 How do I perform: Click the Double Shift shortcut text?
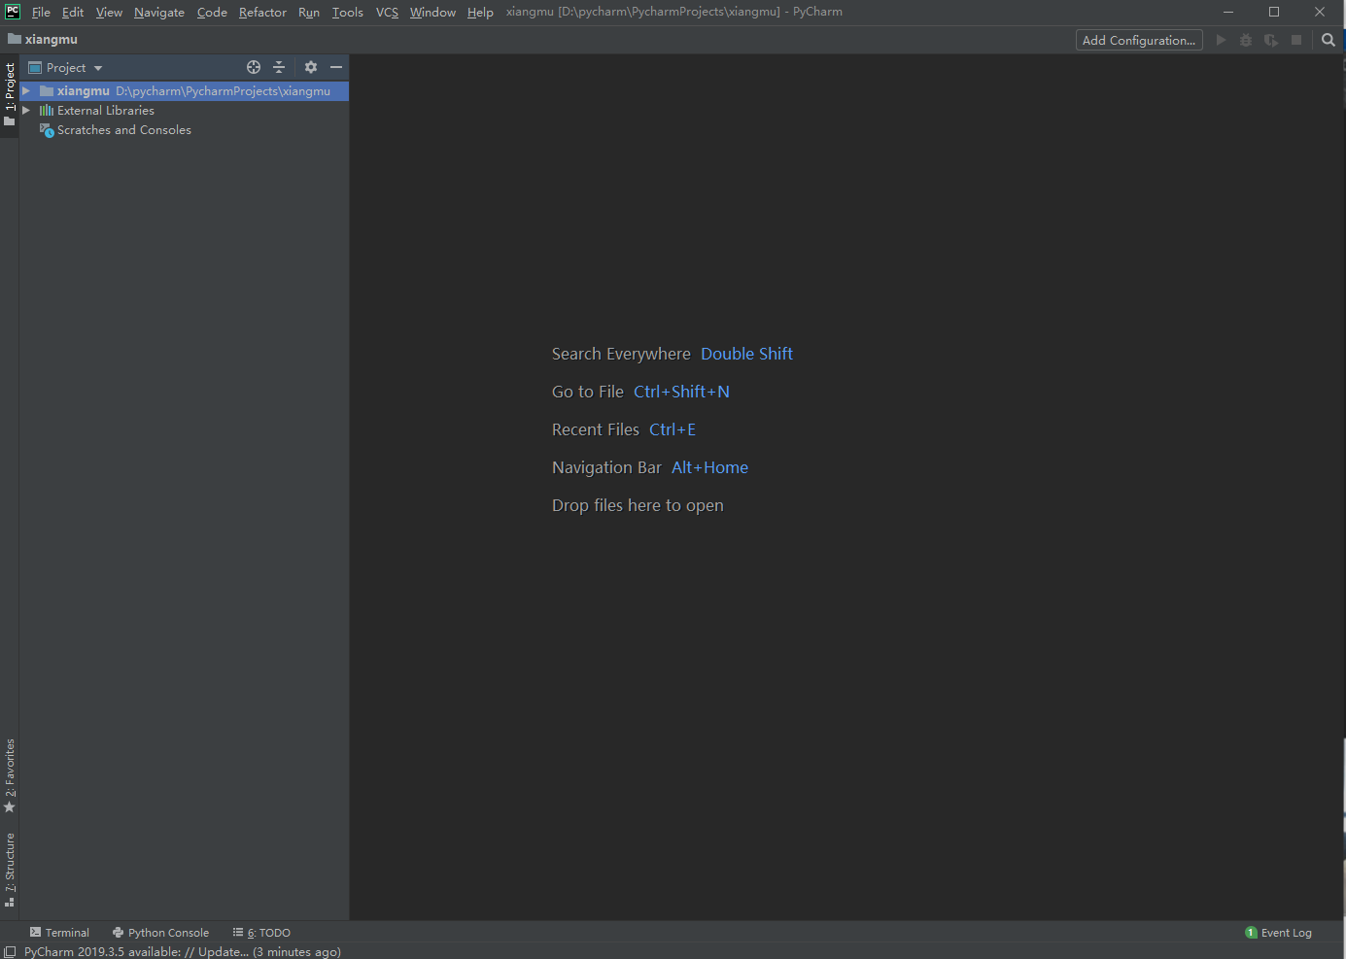[x=746, y=354]
